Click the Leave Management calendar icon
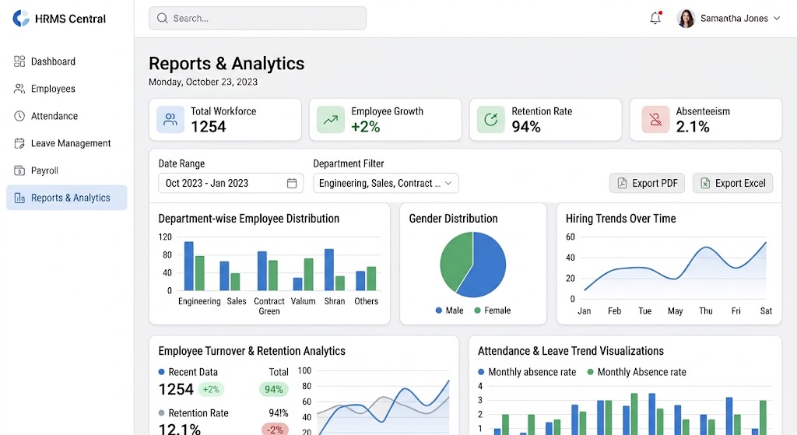797x435 pixels. pos(19,143)
